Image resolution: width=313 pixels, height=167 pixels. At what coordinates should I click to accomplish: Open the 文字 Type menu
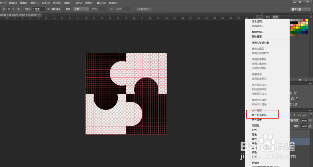[46, 3]
